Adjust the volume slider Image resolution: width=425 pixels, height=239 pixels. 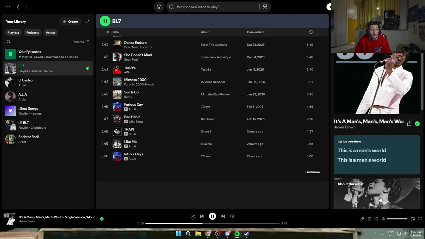pos(397,219)
